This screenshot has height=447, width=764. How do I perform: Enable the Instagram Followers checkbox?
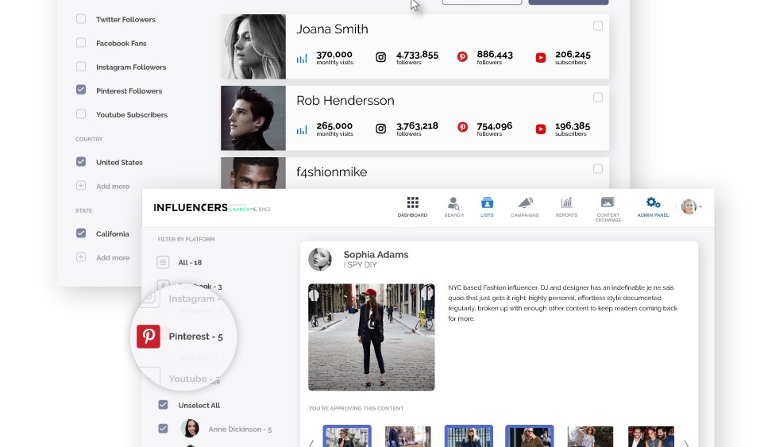[81, 66]
